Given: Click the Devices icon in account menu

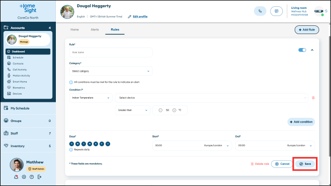Looking at the screenshot, I should pyautogui.click(x=9, y=94).
